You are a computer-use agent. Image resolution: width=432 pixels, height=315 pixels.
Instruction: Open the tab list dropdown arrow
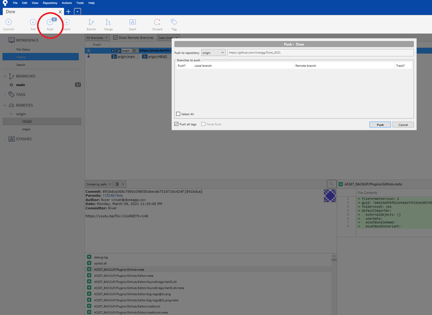[77, 12]
